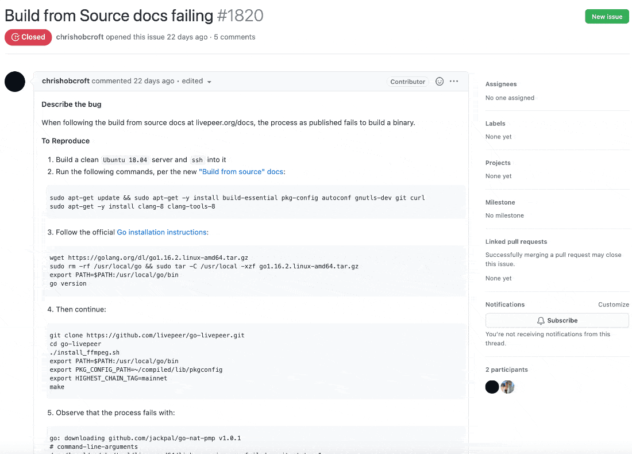Click the git clone command line

click(x=147, y=335)
